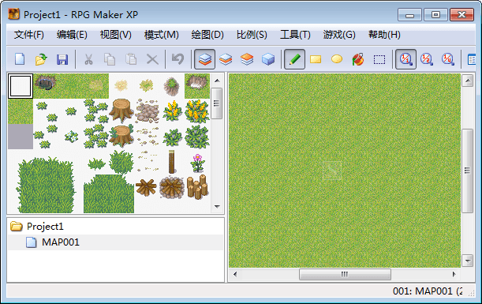Select the Project1 folder in map tree
The width and height of the screenshot is (482, 304).
45,227
